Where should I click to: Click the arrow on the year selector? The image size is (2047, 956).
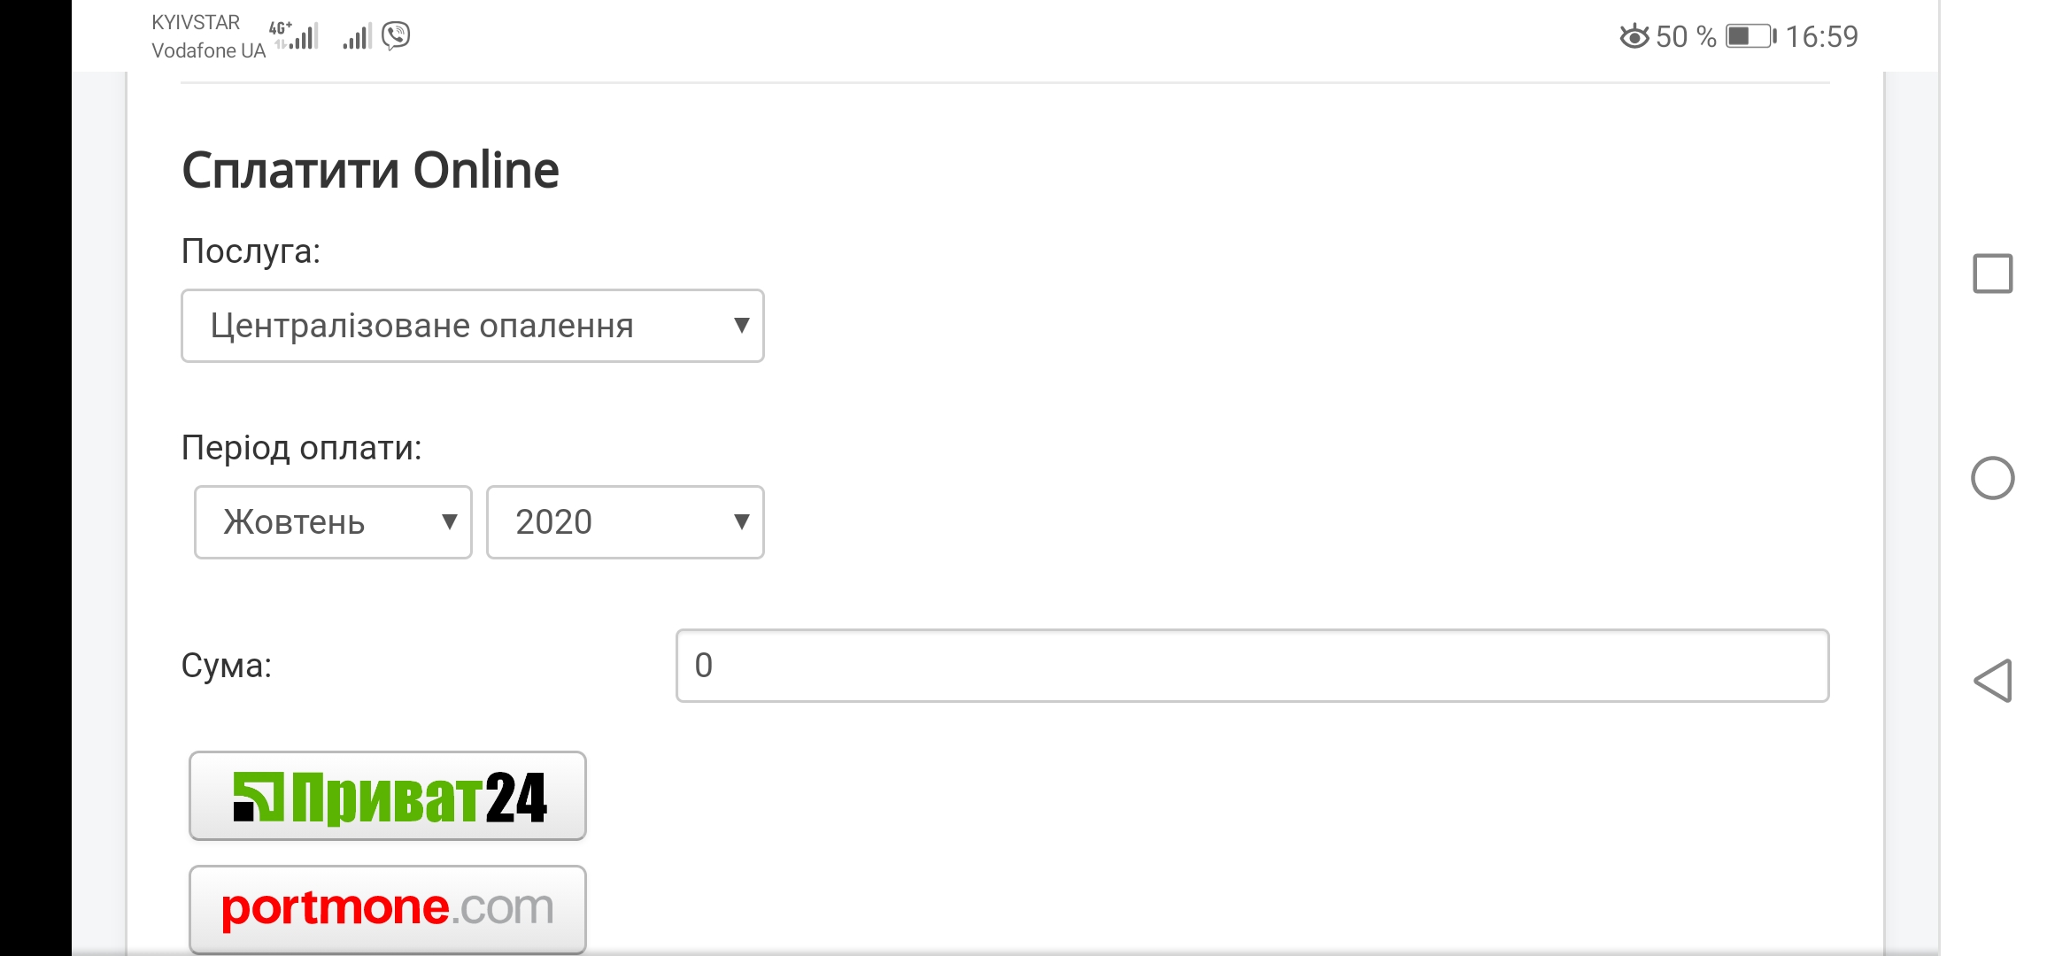742,522
